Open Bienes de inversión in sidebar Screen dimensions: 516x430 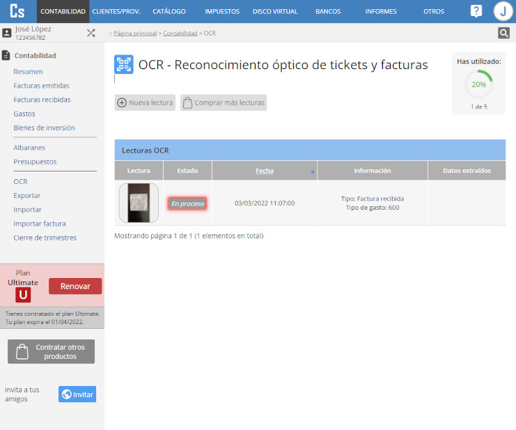44,128
